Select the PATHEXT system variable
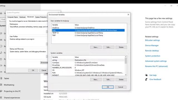Viewport: 178px width, 100px height. [88, 75]
